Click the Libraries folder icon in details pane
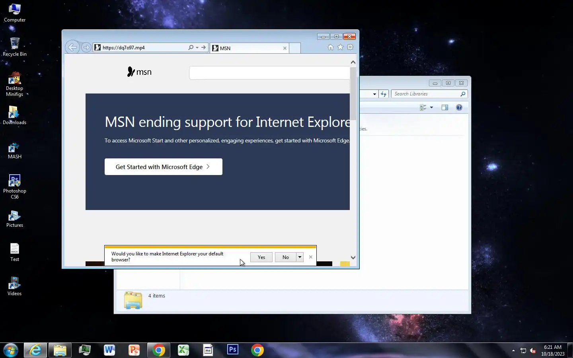 [x=133, y=300]
